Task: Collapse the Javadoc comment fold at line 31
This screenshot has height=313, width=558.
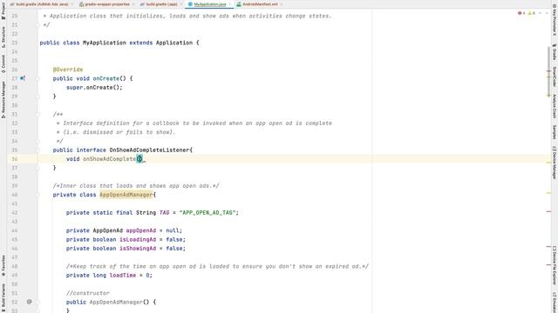Action: [x=37, y=114]
